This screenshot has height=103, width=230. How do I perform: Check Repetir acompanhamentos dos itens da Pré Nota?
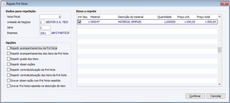pyautogui.click(x=9, y=54)
